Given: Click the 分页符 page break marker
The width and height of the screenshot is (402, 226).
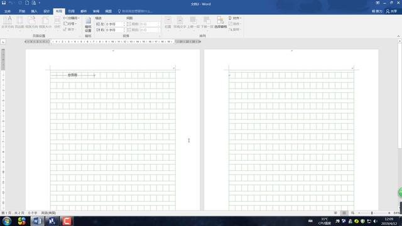Looking at the screenshot, I should point(72,75).
